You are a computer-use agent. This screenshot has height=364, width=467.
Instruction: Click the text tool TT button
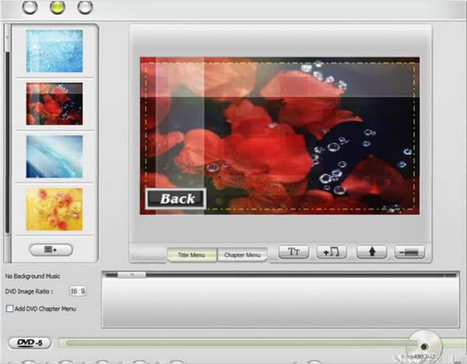tap(293, 252)
